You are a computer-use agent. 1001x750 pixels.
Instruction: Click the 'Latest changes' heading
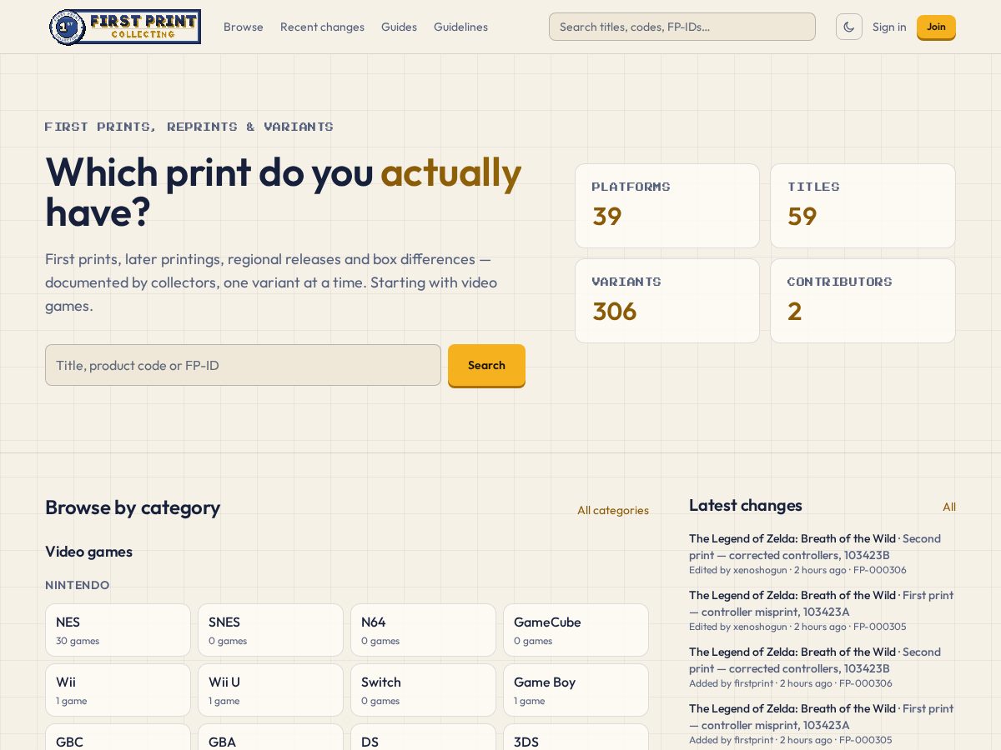click(x=746, y=505)
